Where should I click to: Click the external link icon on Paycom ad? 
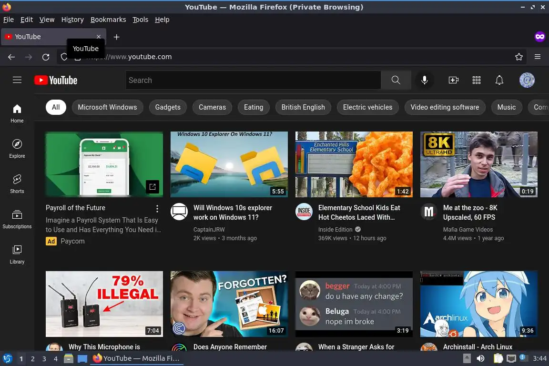point(152,187)
